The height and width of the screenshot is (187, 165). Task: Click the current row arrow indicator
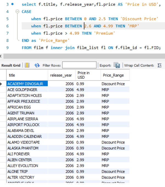click(x=1, y=84)
